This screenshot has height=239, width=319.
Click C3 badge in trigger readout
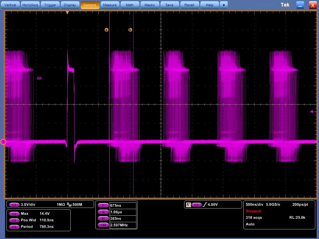coord(196,205)
